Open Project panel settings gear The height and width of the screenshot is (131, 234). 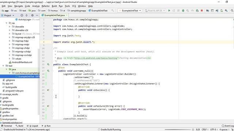(x=33, y=15)
